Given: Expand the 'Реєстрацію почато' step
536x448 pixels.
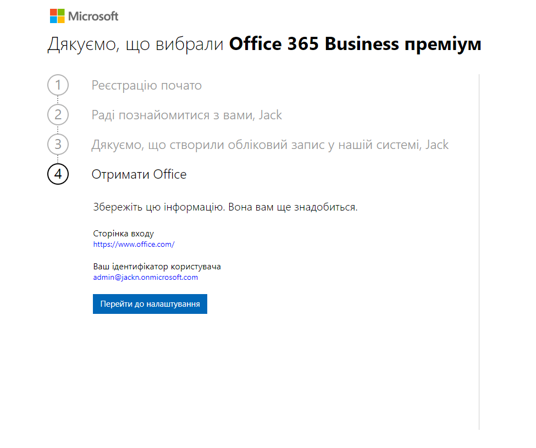Looking at the screenshot, I should [147, 85].
